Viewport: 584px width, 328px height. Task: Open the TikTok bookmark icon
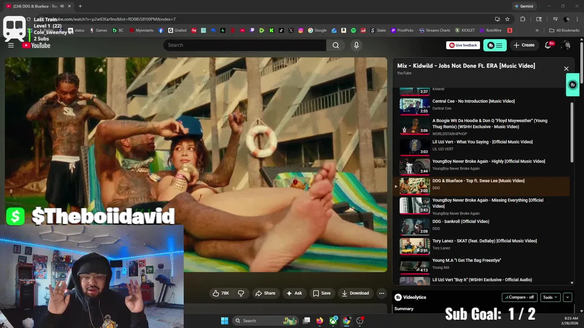click(281, 31)
